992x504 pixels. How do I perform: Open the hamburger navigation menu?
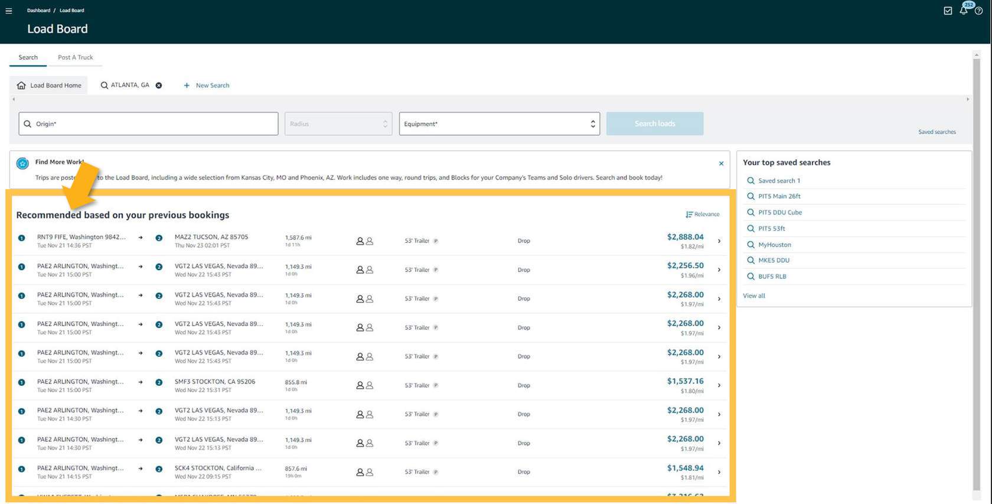pos(9,11)
